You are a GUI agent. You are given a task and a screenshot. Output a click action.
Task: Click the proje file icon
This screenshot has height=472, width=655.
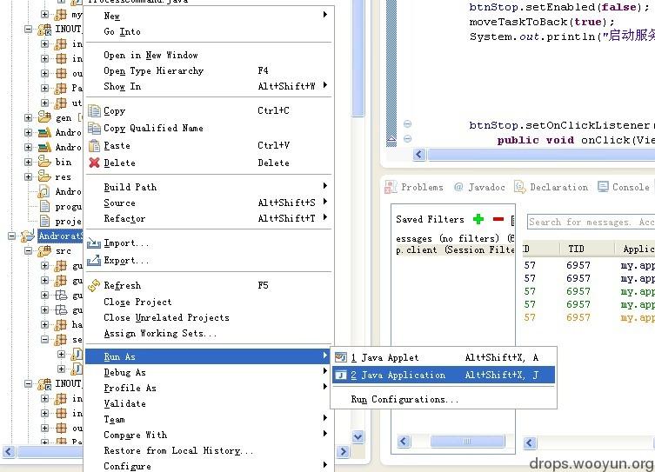tap(44, 221)
